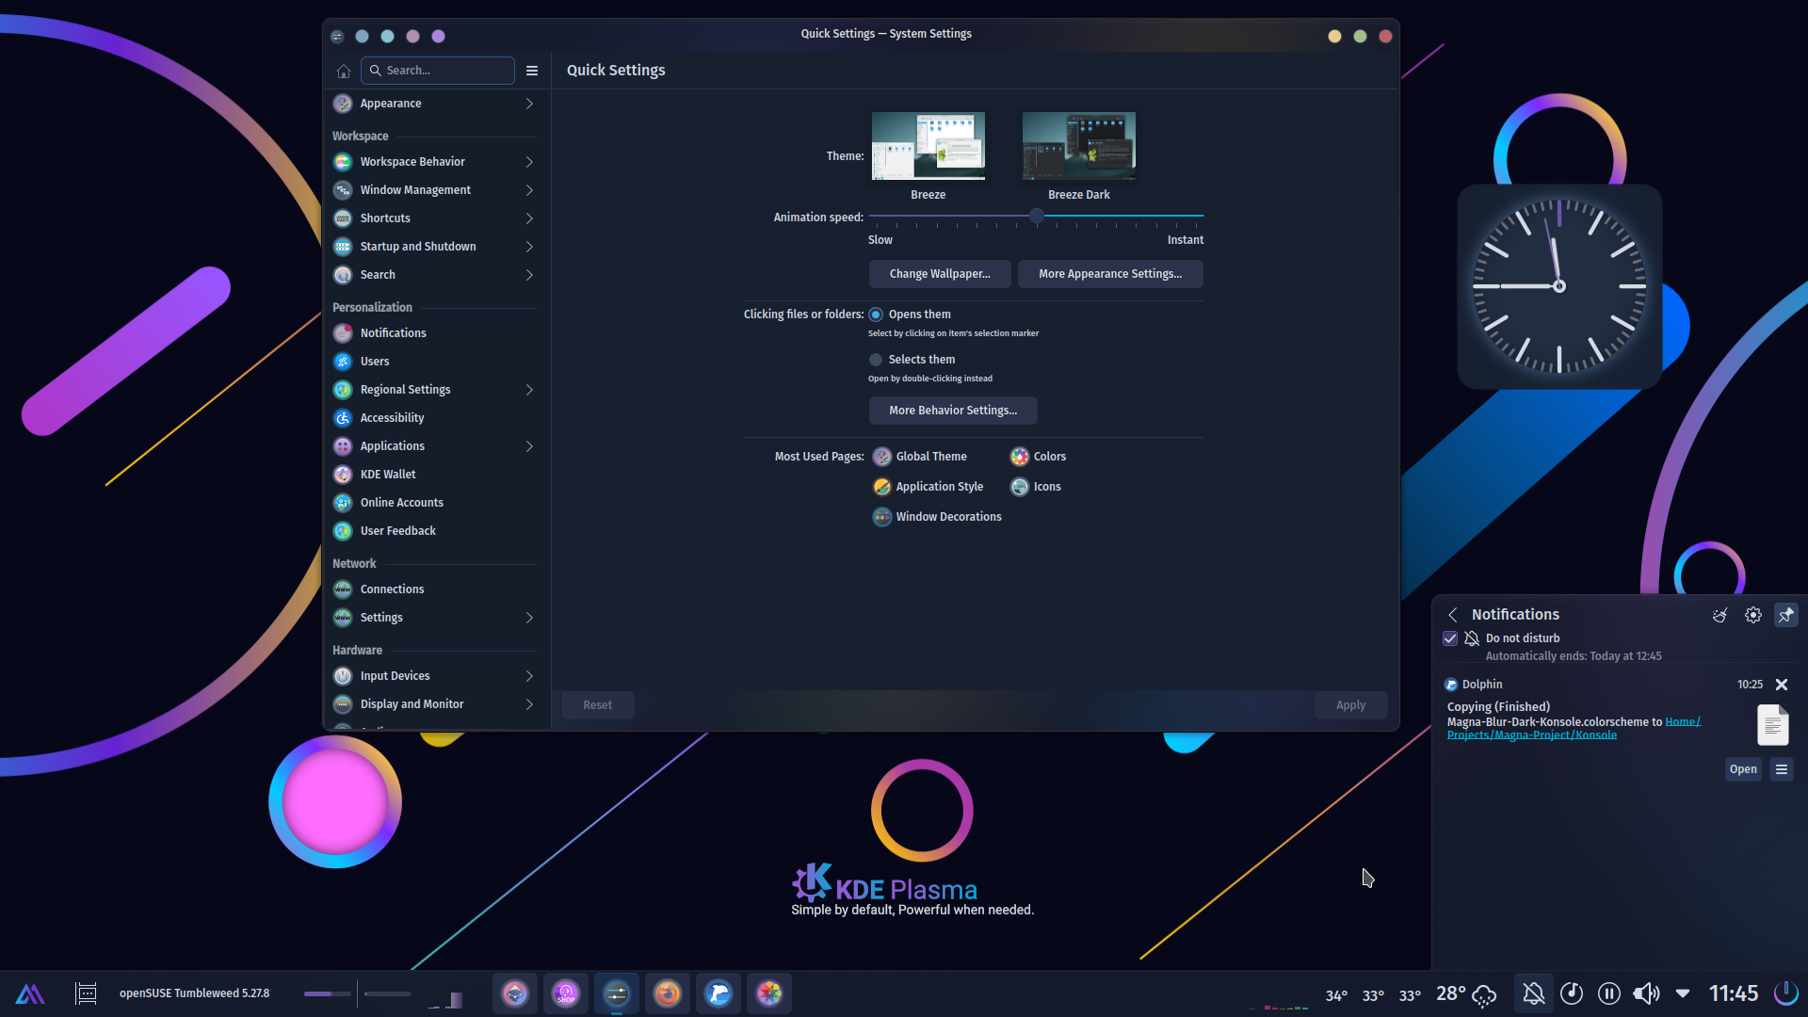Uncheck Do not disturb checkbox

1450,638
